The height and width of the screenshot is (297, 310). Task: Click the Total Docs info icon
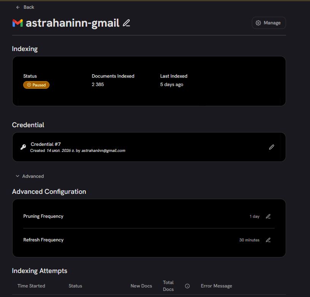(187, 286)
